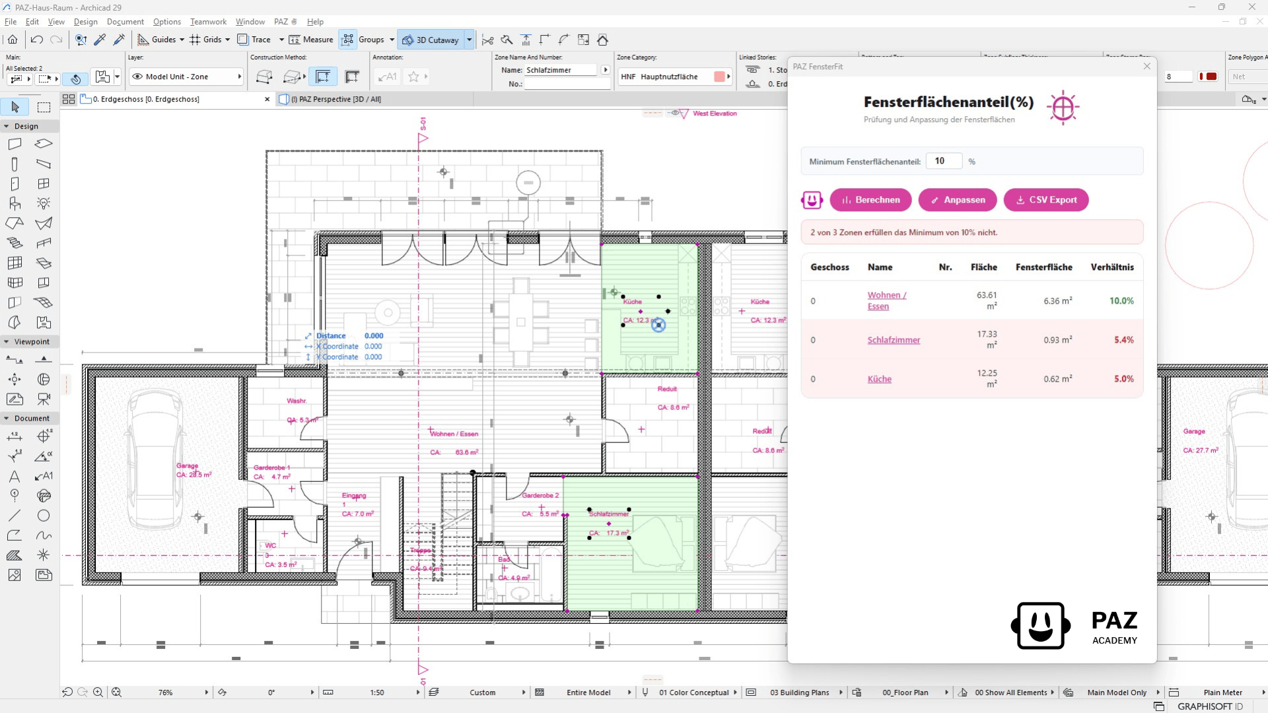1268x713 pixels.
Task: Collapse the Document toolbox section
Action: (x=7, y=418)
